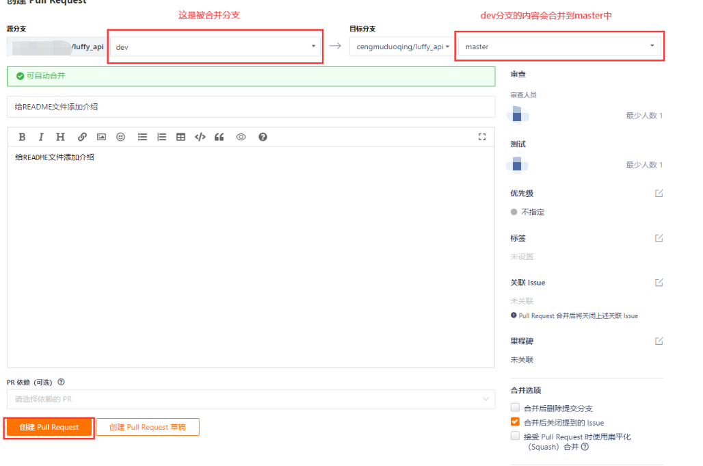Viewport: 703px width, 466px height.
Task: Enable Squash merge checkbox
Action: [515, 436]
